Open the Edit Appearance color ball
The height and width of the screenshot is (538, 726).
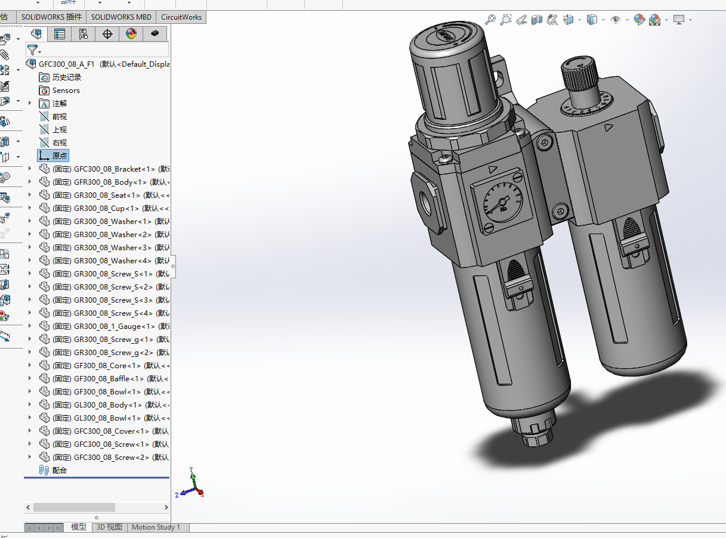639,20
